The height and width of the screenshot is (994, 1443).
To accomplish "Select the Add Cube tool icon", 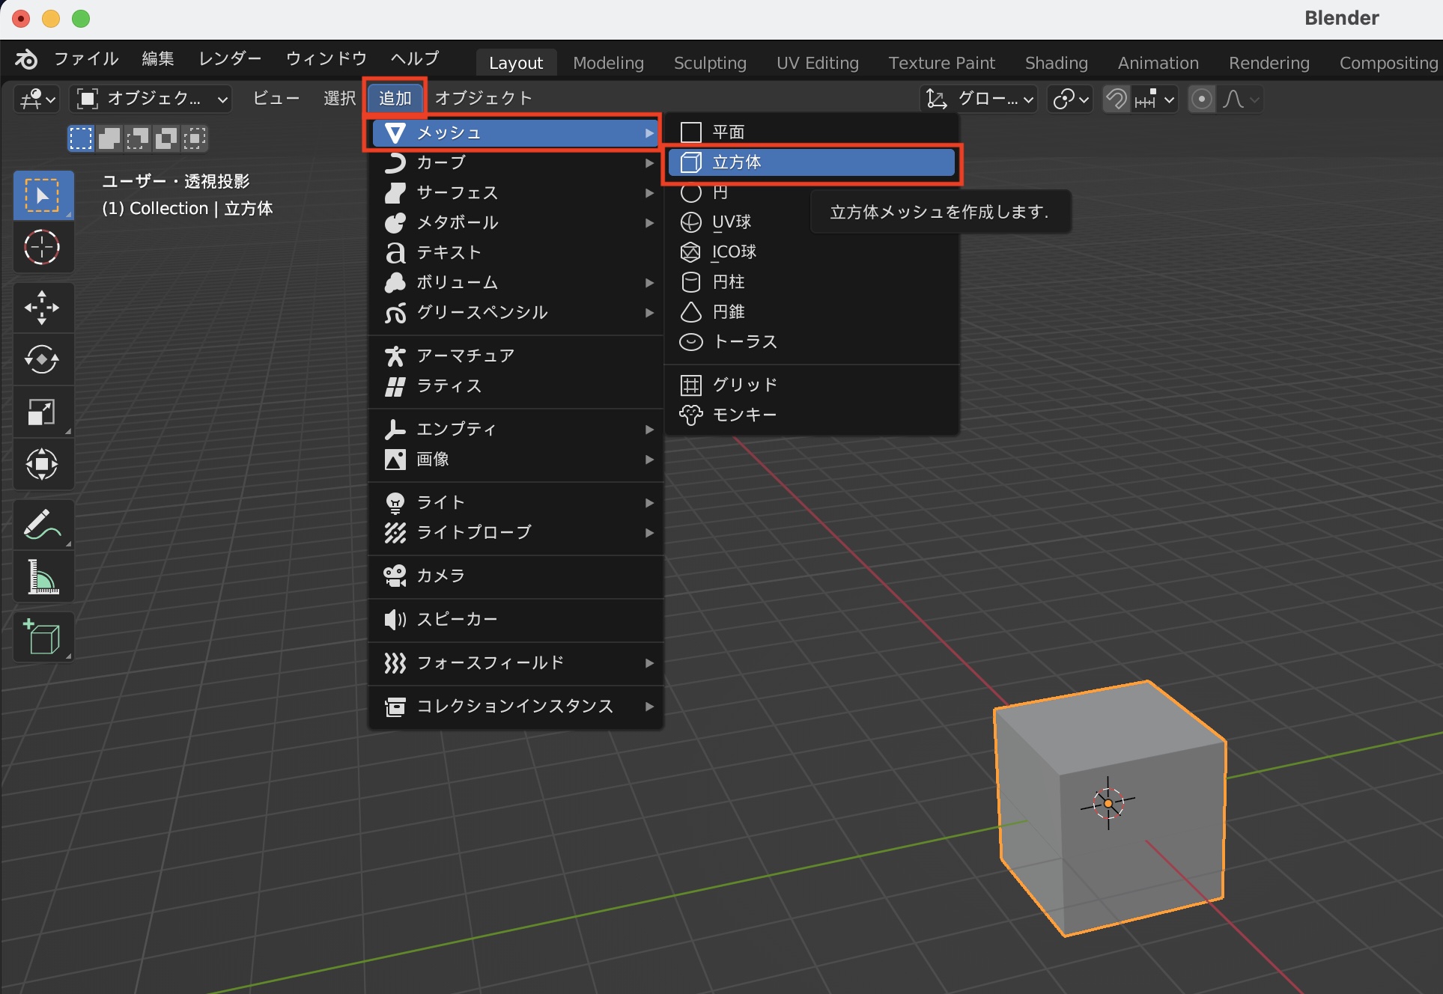I will coord(42,637).
